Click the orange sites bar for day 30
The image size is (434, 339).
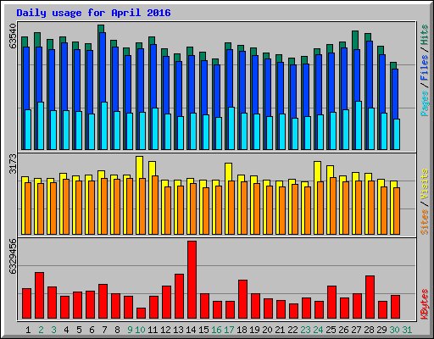click(397, 211)
